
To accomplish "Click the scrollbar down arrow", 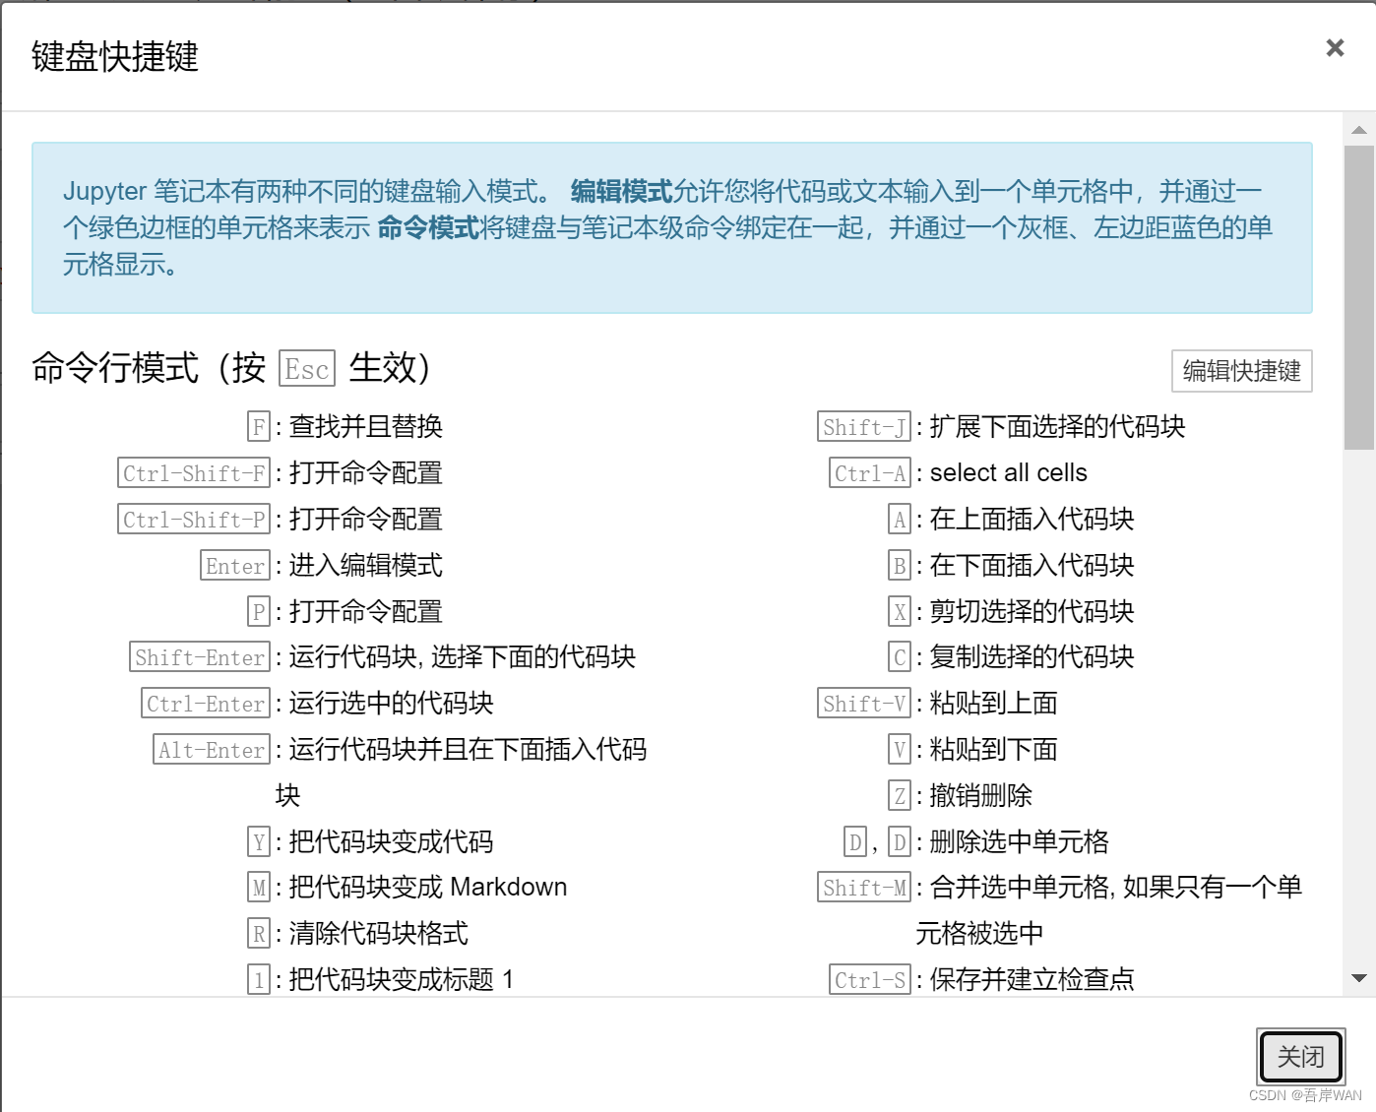I will (1358, 975).
